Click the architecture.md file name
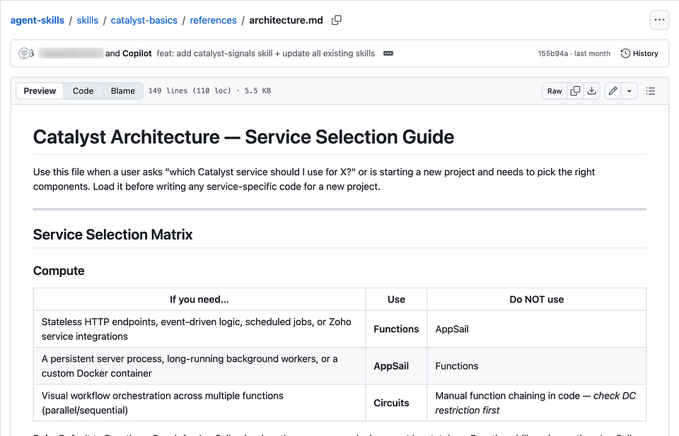 [286, 20]
